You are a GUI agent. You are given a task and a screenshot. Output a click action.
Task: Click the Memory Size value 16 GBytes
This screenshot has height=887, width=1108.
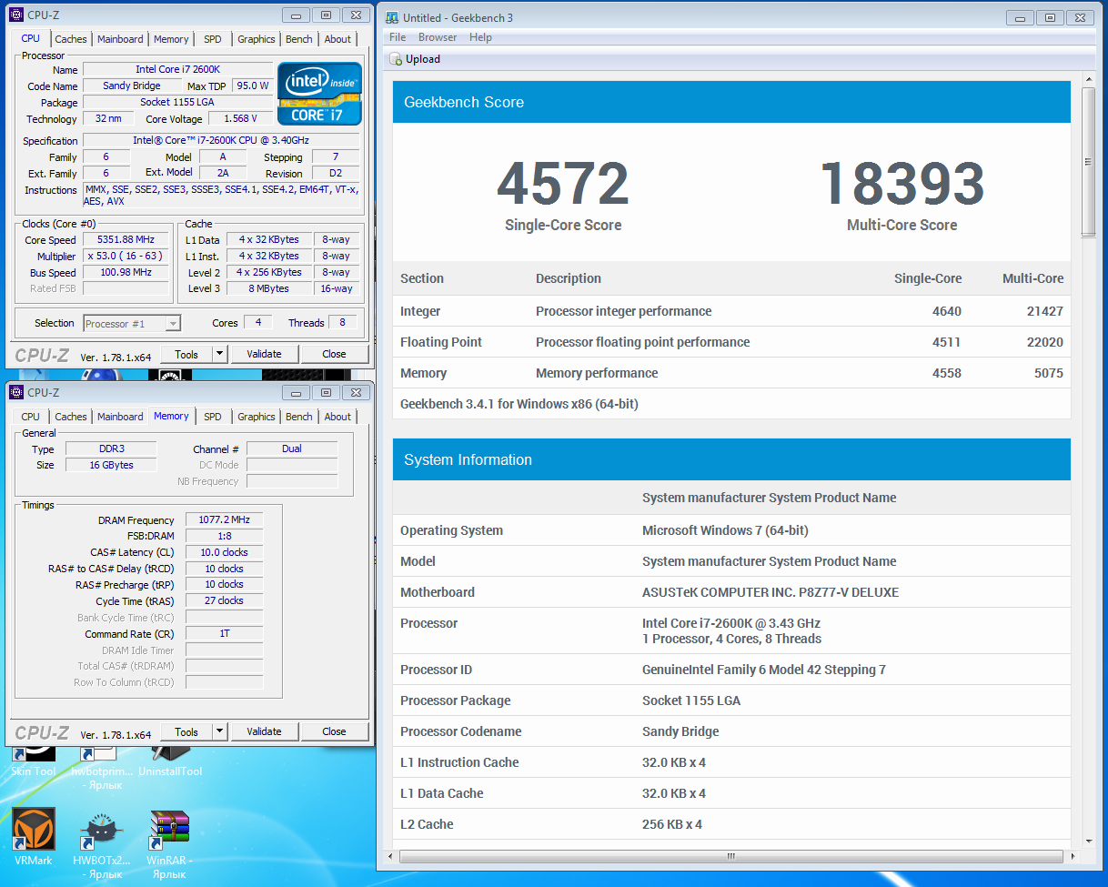click(109, 465)
